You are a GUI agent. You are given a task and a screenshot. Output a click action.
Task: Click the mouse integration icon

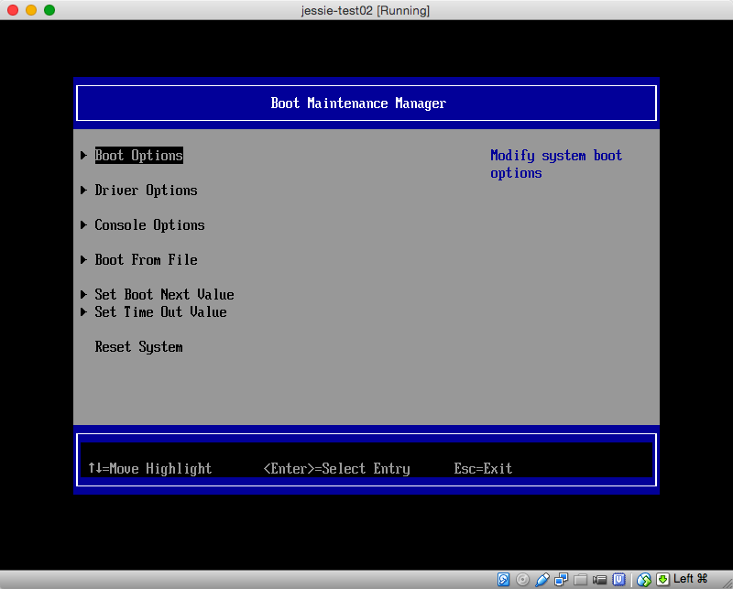click(644, 580)
